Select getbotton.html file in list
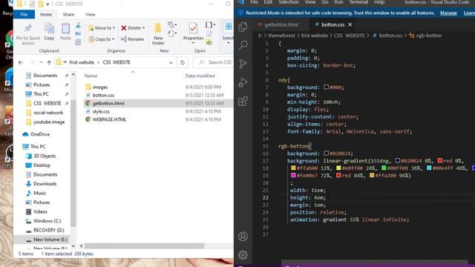This screenshot has height=267, width=475. point(108,103)
